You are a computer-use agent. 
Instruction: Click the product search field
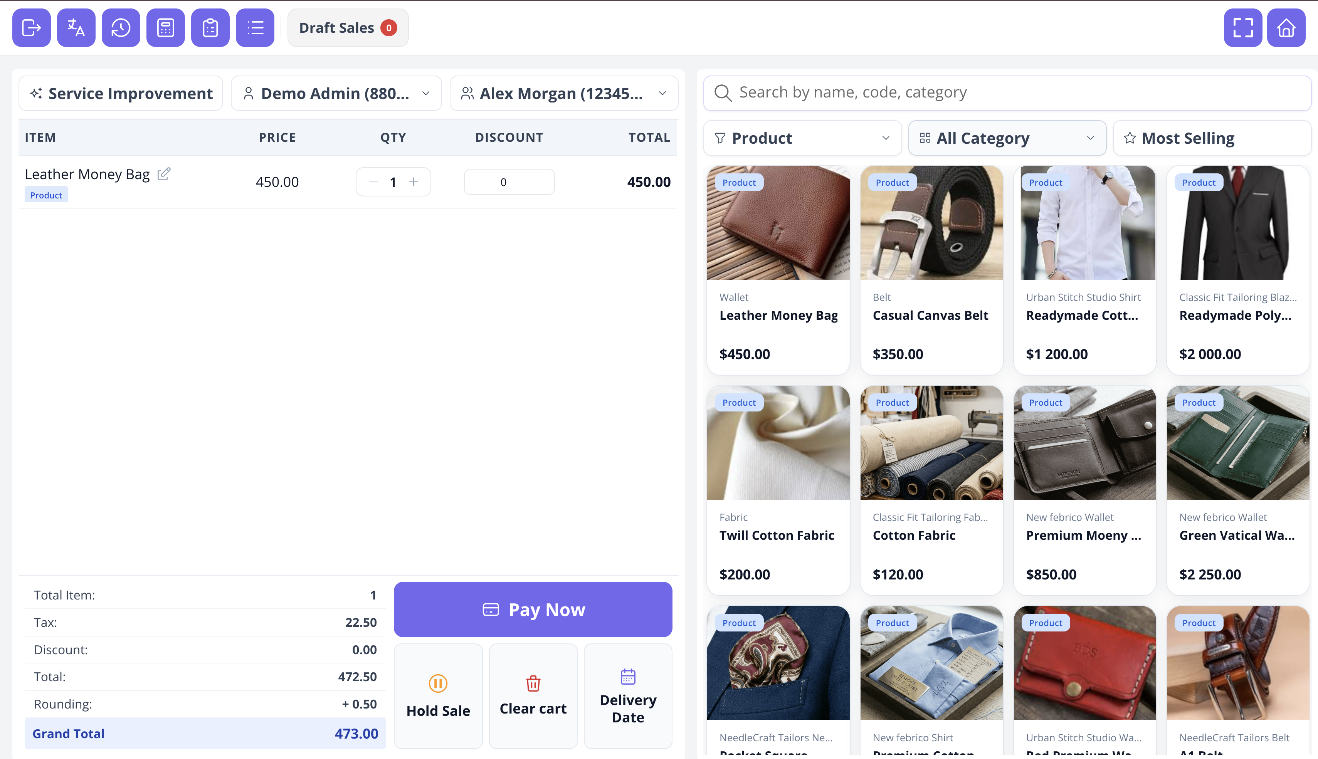1007,93
